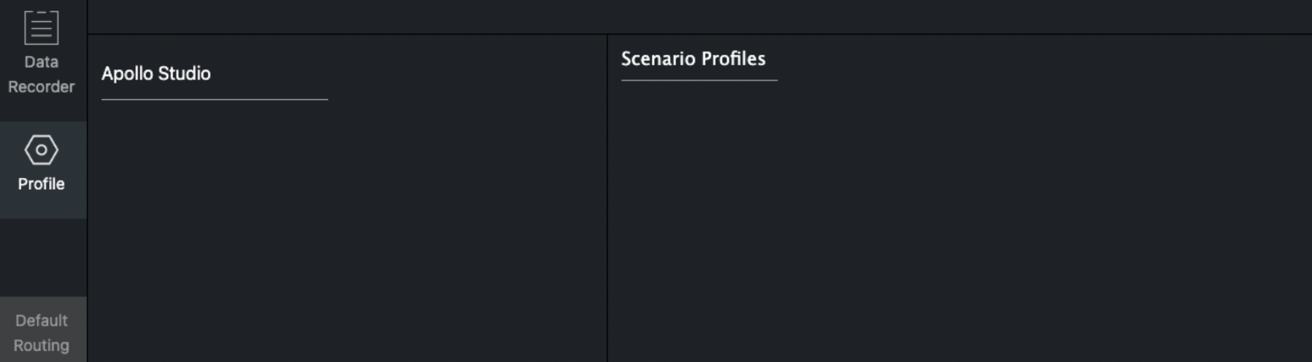Select the hexagon Profile icon

pos(42,150)
